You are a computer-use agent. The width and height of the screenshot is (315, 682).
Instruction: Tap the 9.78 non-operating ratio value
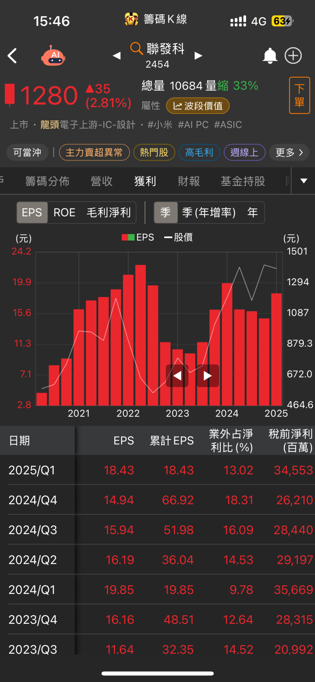tap(241, 590)
